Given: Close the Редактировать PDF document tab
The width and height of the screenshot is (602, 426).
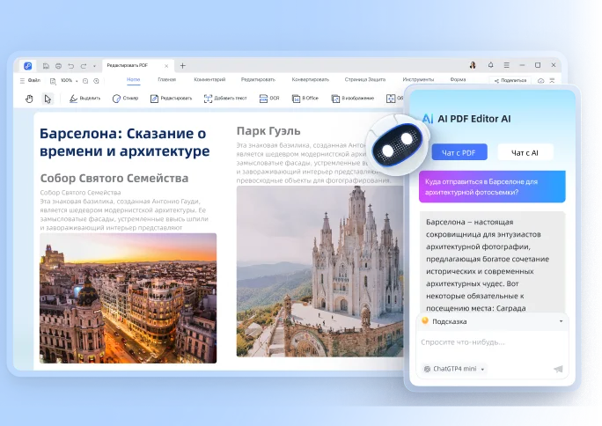Looking at the screenshot, I should tap(166, 66).
